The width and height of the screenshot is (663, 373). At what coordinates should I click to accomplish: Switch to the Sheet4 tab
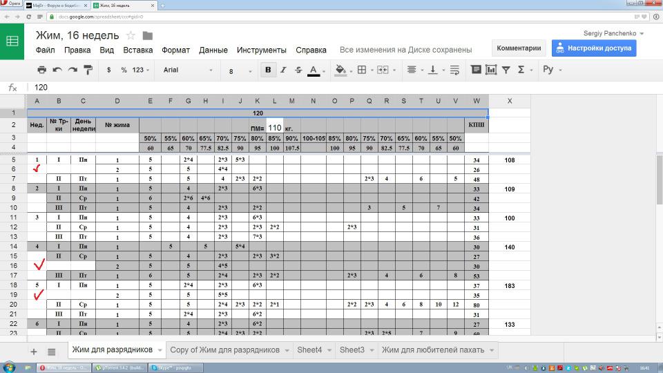[309, 350]
